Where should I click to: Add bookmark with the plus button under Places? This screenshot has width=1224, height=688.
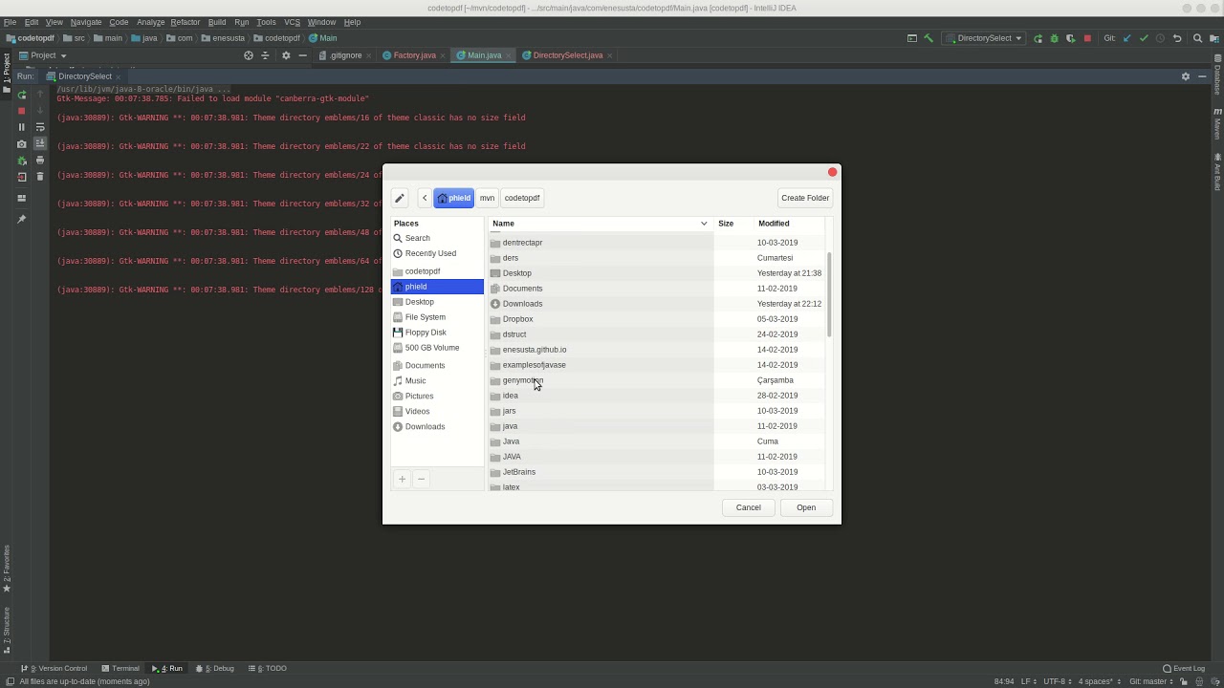[402, 479]
